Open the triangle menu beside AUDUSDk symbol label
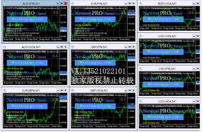The image size is (203, 132). click(5, 52)
